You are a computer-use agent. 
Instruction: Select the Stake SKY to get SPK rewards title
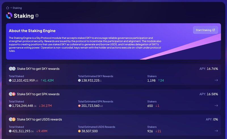click(x=38, y=94)
